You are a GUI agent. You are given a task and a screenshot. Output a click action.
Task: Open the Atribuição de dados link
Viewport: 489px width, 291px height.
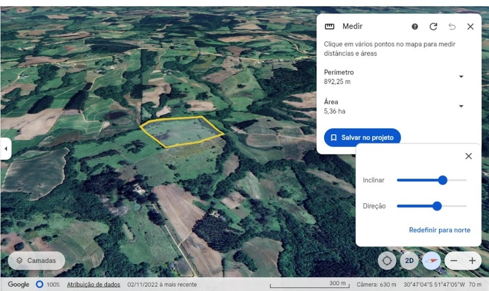point(94,284)
